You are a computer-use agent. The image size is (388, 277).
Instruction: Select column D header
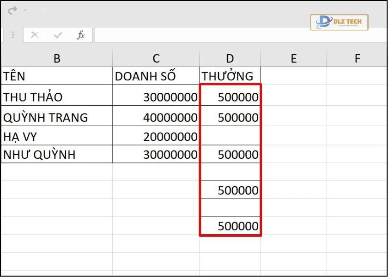coord(230,58)
